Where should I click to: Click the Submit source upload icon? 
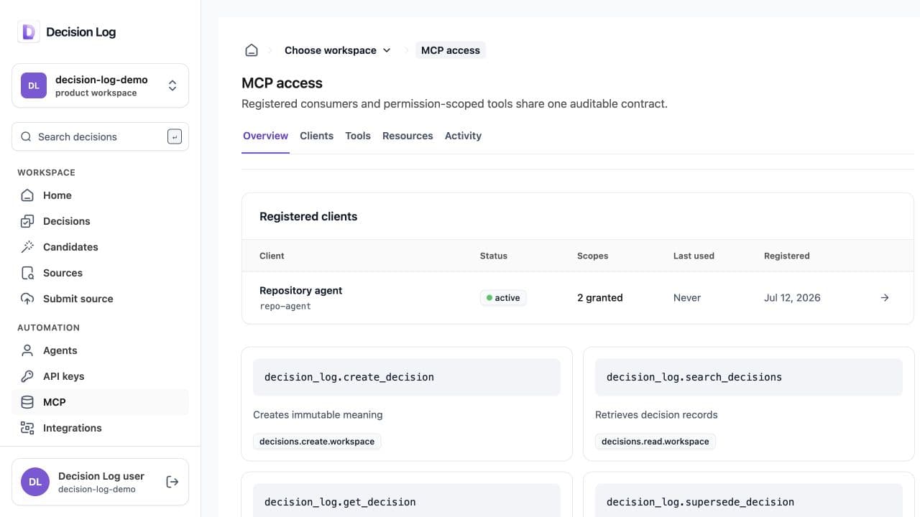tap(27, 299)
